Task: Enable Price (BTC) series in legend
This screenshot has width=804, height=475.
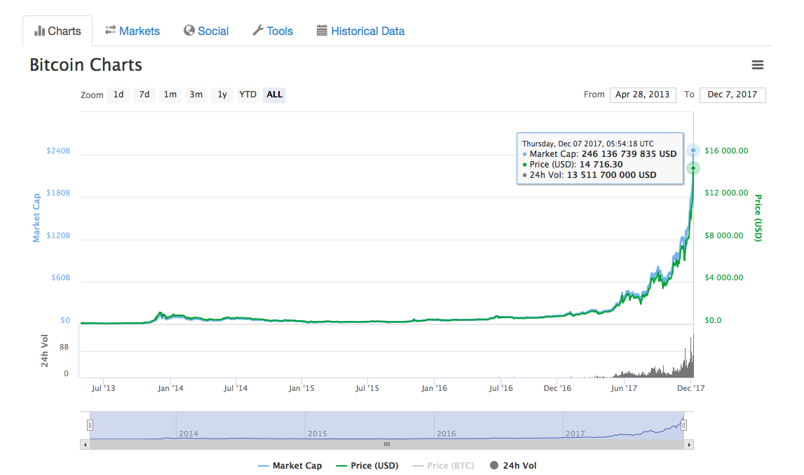Action: pos(443,465)
